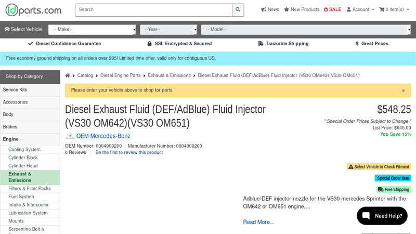Open the OEM Mercedes-Benz brand link

coord(103,136)
